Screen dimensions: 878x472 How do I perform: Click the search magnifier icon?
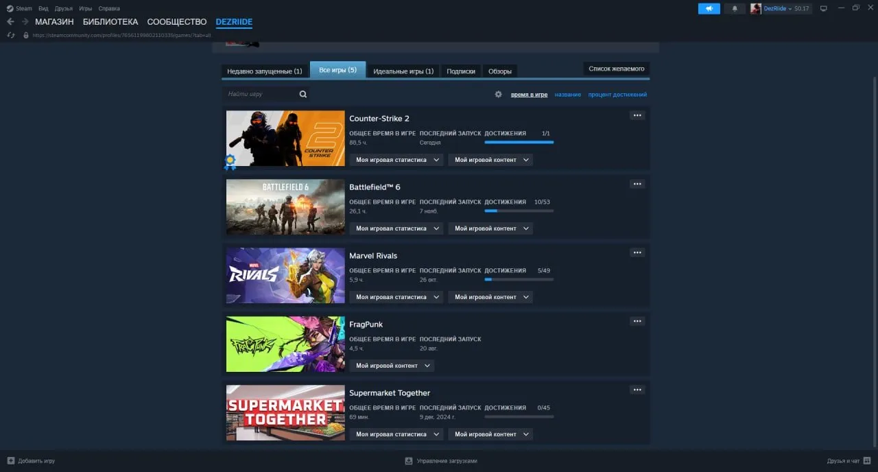303,94
